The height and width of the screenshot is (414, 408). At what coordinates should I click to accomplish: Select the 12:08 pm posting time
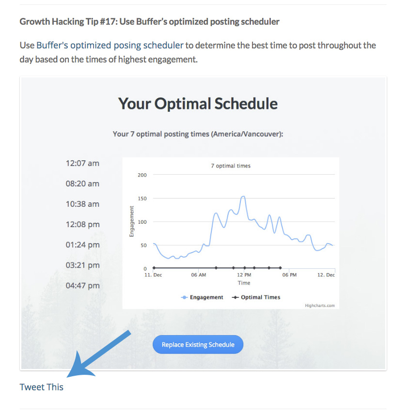83,224
